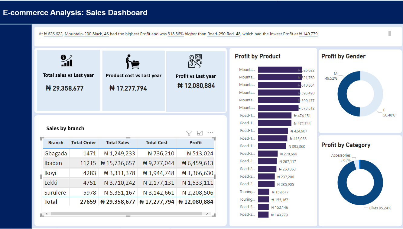
Task: Click the Profit vs Last year presenter icon
Action: point(195,61)
